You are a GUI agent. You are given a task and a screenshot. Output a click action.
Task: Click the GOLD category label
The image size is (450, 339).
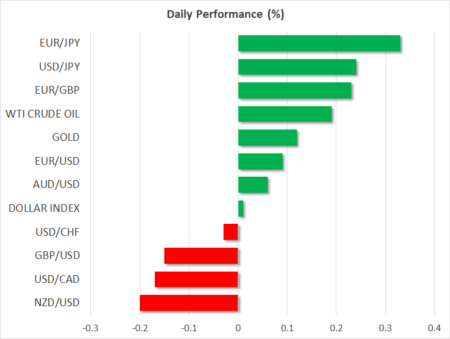point(66,138)
